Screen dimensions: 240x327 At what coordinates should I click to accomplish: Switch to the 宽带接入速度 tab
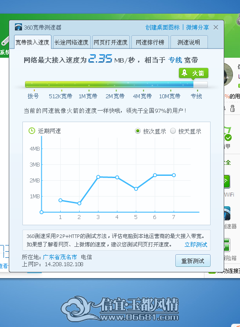click(x=33, y=42)
